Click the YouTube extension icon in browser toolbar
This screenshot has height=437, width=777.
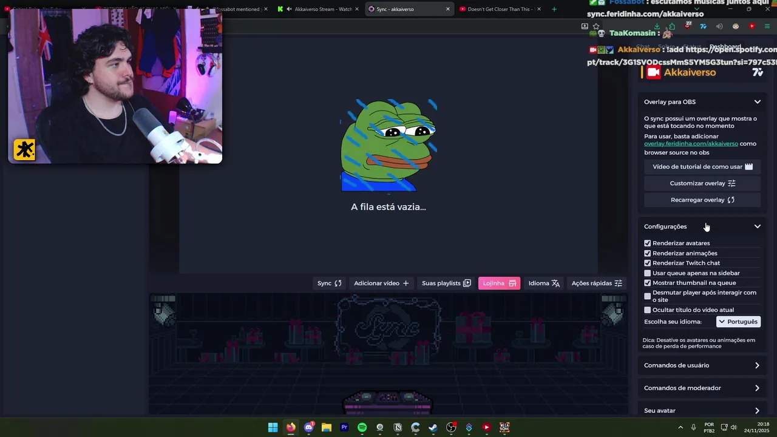click(752, 26)
